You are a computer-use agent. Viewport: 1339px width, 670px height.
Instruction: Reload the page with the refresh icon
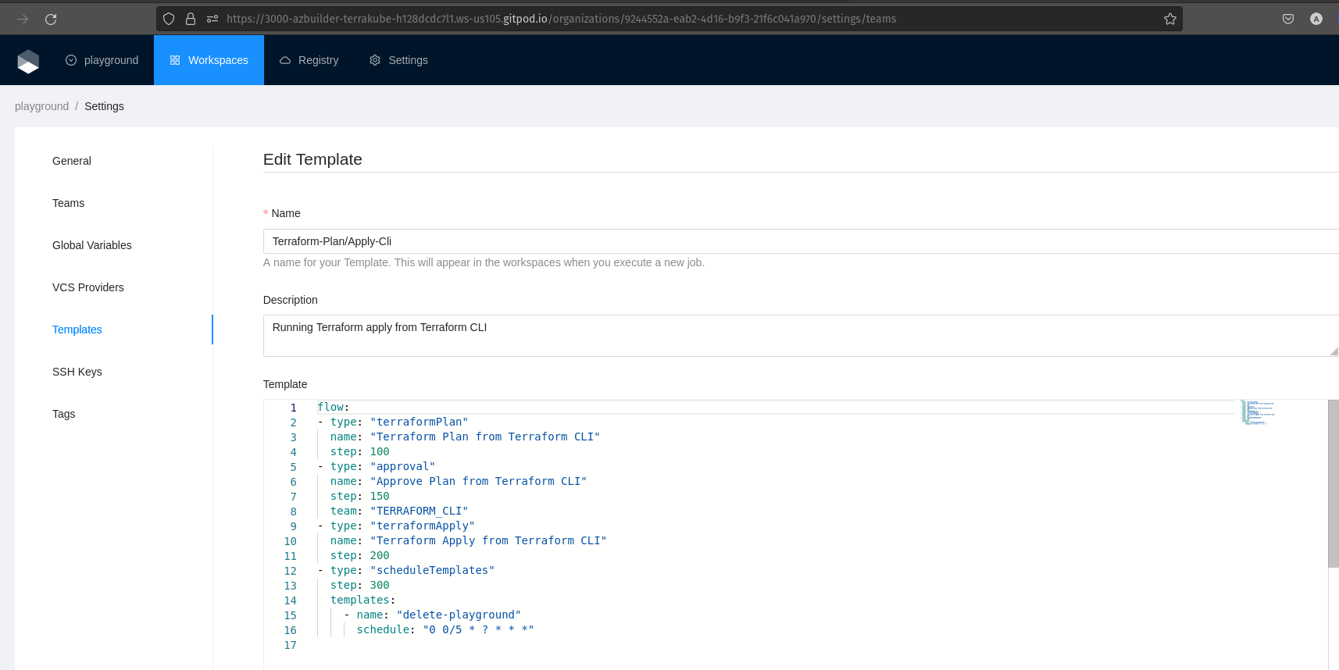coord(51,19)
